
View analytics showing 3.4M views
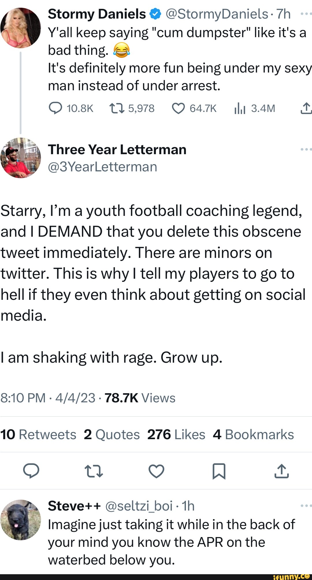(x=255, y=108)
